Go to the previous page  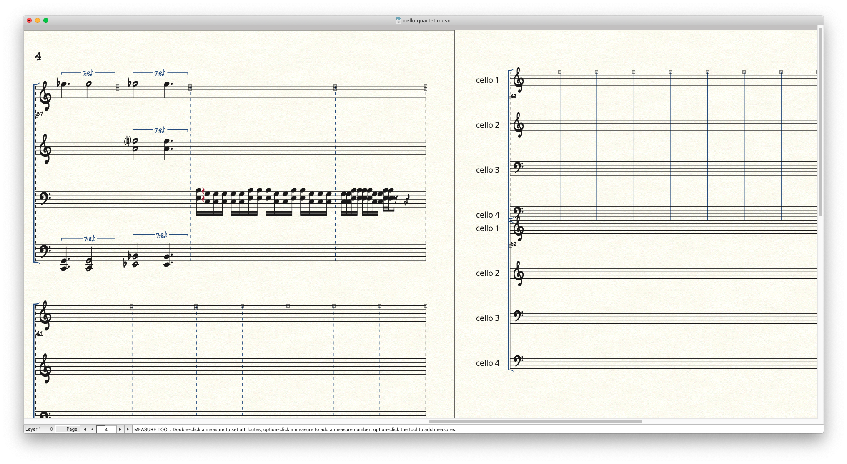click(x=92, y=429)
